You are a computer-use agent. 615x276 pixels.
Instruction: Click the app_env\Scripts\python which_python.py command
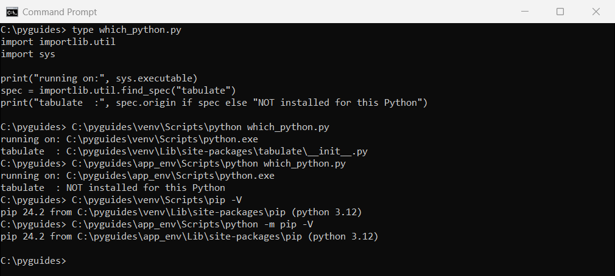173,164
